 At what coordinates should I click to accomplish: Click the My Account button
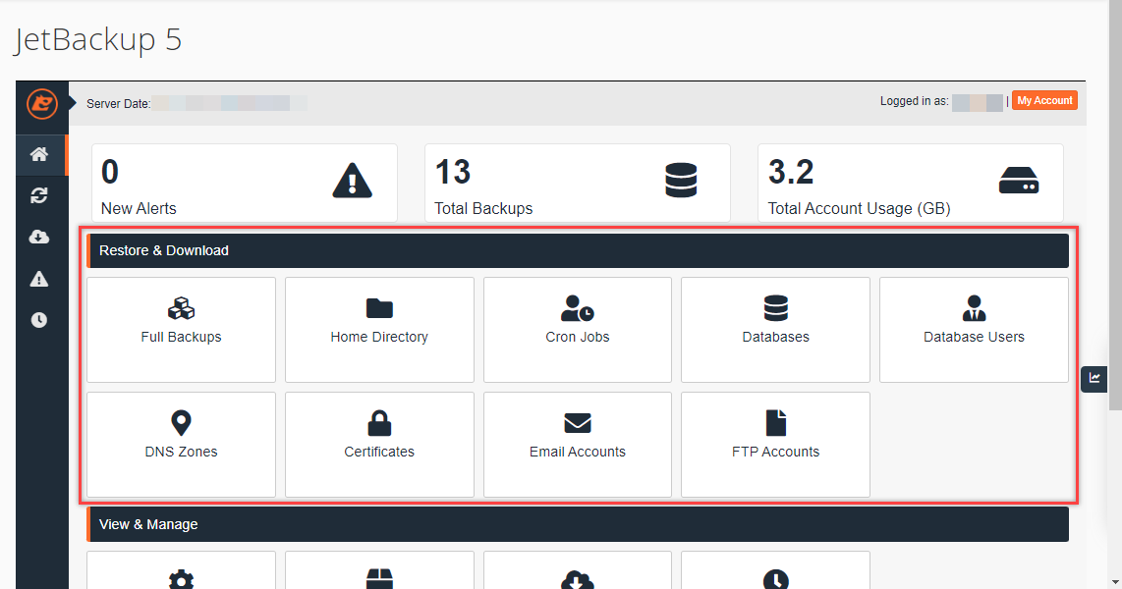point(1044,101)
